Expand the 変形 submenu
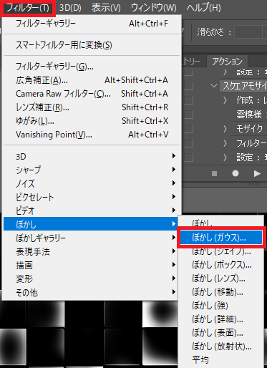This screenshot has width=267, height=368. point(92,279)
